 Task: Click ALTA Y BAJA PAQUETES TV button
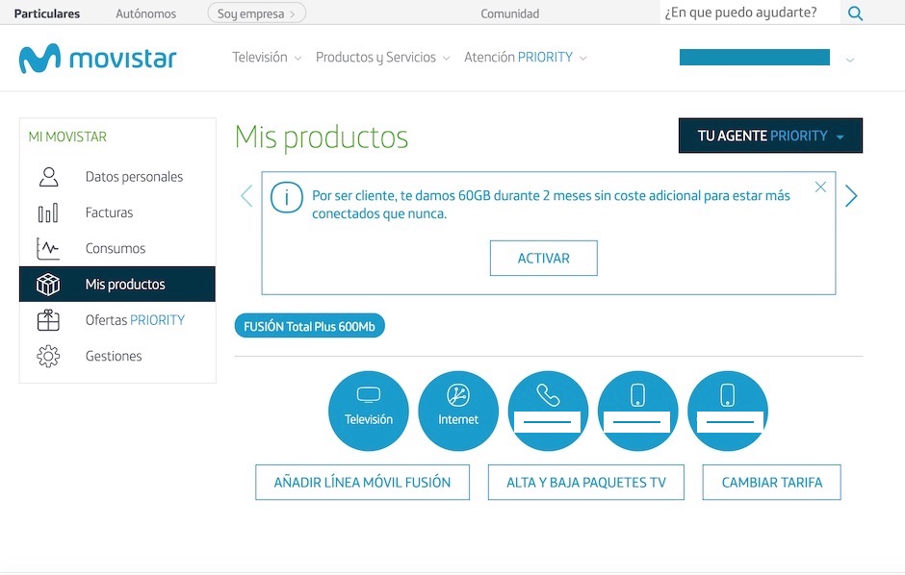(585, 483)
